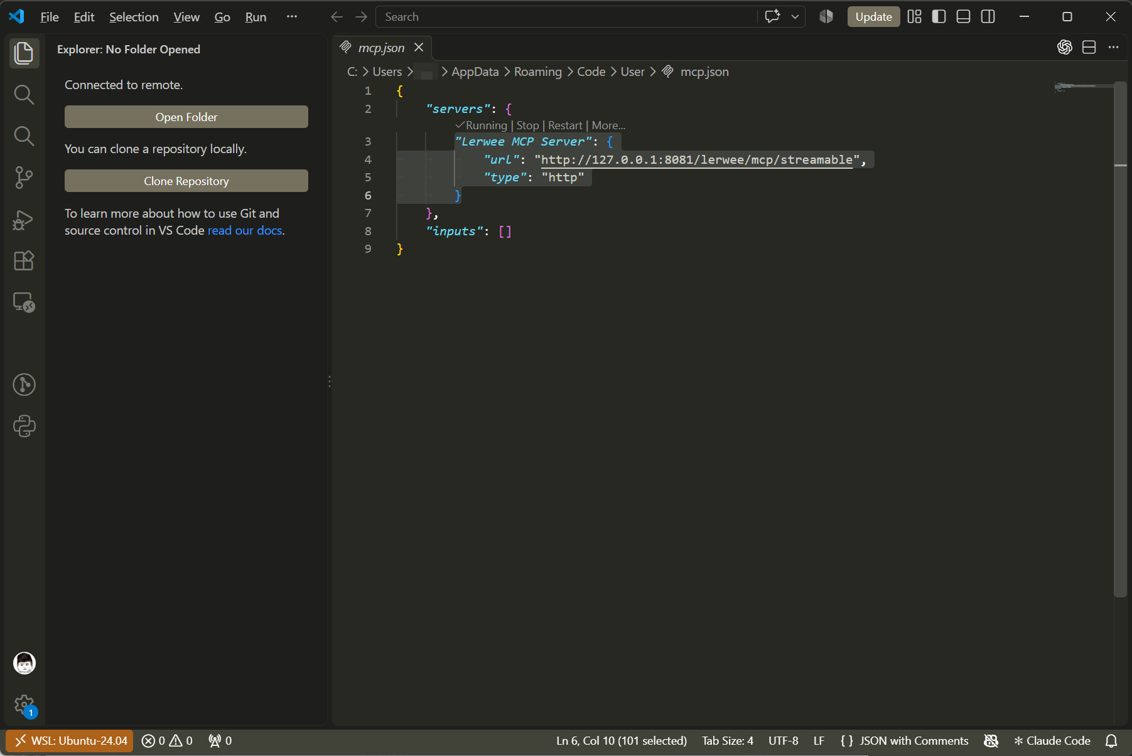Image resolution: width=1132 pixels, height=756 pixels.
Task: Open the View menu
Action: (x=186, y=17)
